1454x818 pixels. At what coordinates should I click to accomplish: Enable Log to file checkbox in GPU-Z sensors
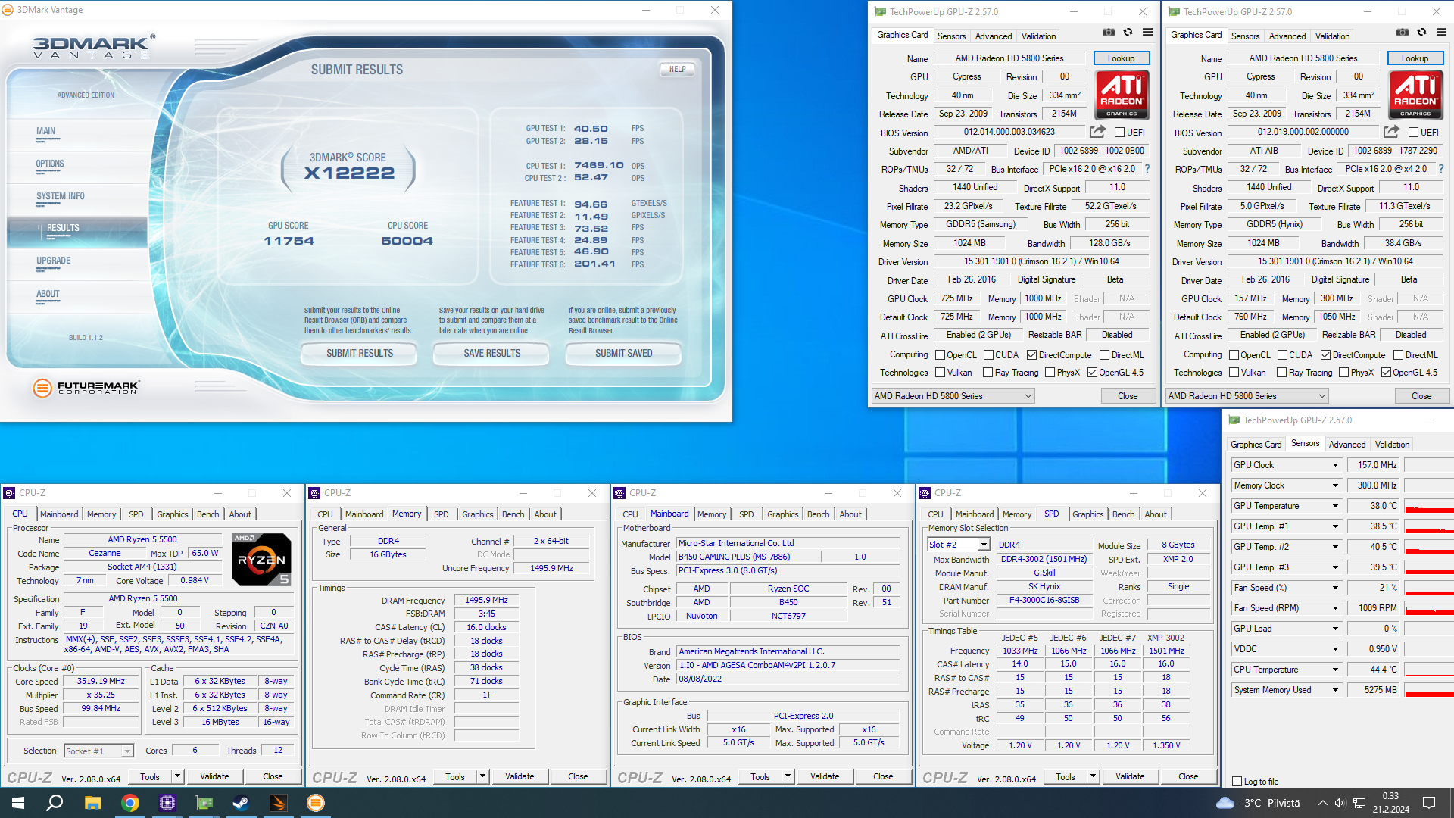(x=1237, y=782)
